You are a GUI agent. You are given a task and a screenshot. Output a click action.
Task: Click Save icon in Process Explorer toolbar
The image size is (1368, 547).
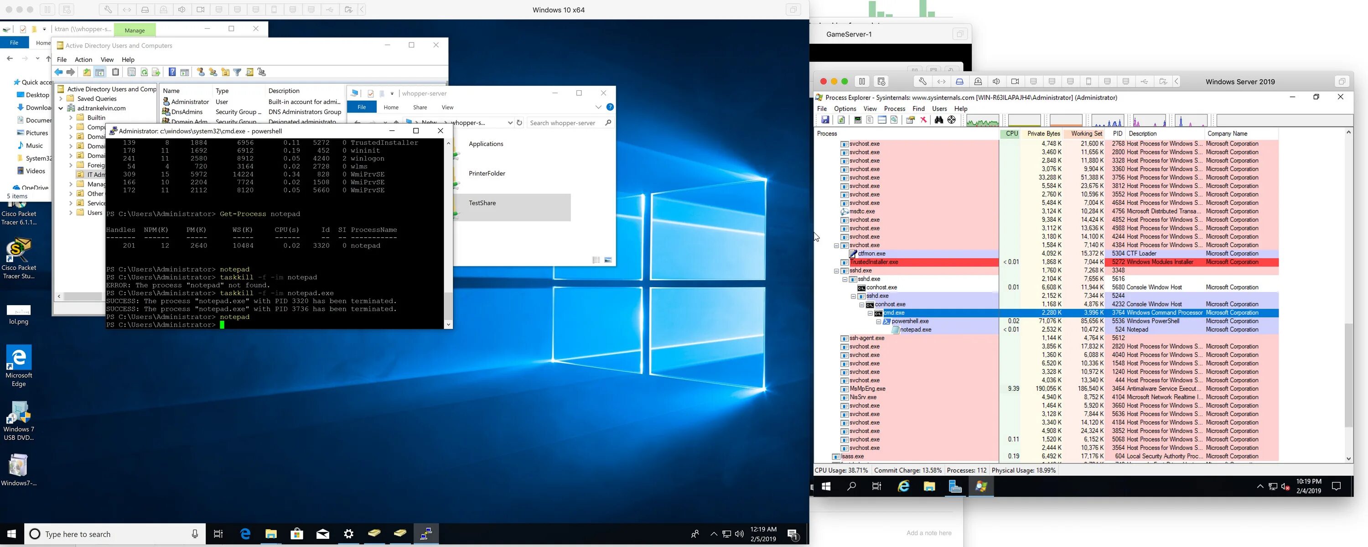[825, 120]
